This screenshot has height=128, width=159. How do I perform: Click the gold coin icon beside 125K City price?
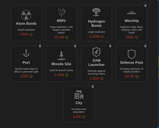coord(84,117)
